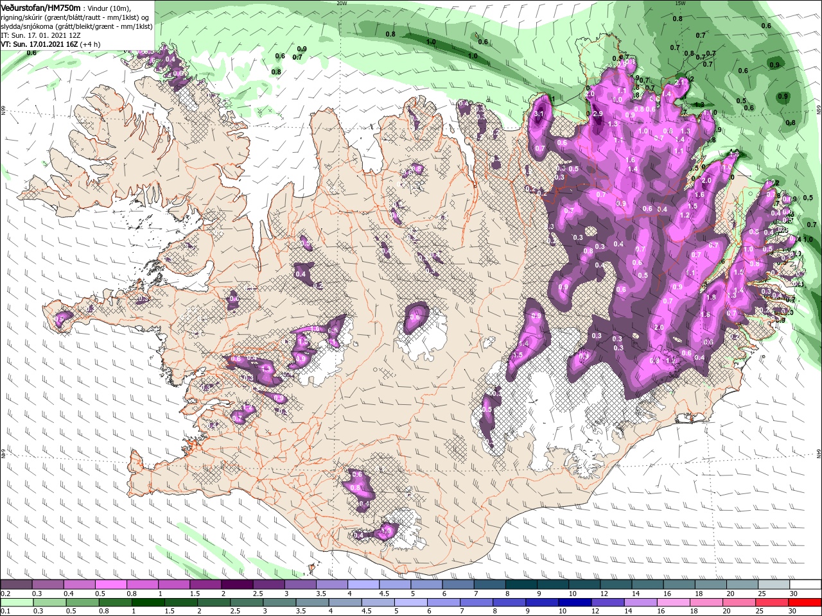Click the rose swatch between lower-scale 20 and 25
The image size is (822, 616).
739,602
